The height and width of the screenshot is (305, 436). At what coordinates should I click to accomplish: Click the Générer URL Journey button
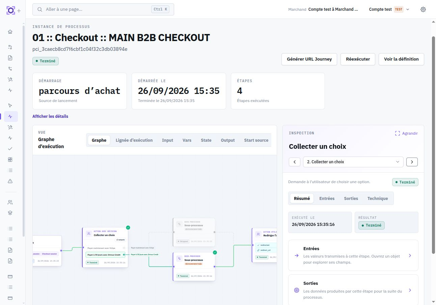click(x=309, y=59)
